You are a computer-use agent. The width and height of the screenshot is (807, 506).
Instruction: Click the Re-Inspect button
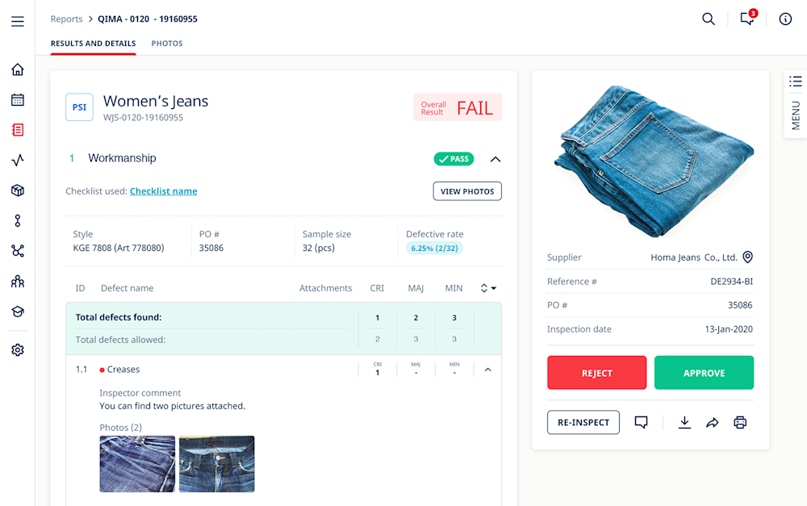pos(583,422)
